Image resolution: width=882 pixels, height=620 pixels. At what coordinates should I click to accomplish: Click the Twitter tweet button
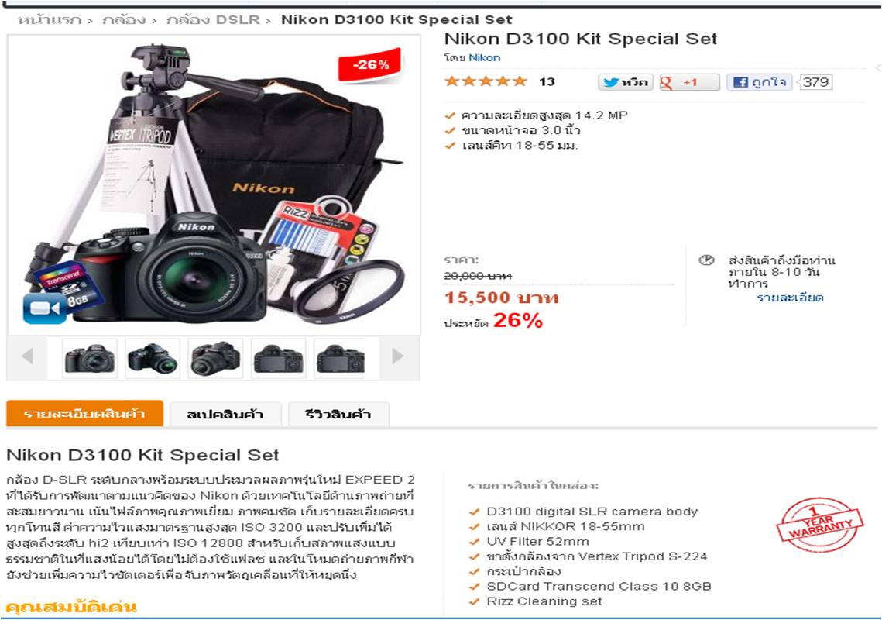click(625, 82)
